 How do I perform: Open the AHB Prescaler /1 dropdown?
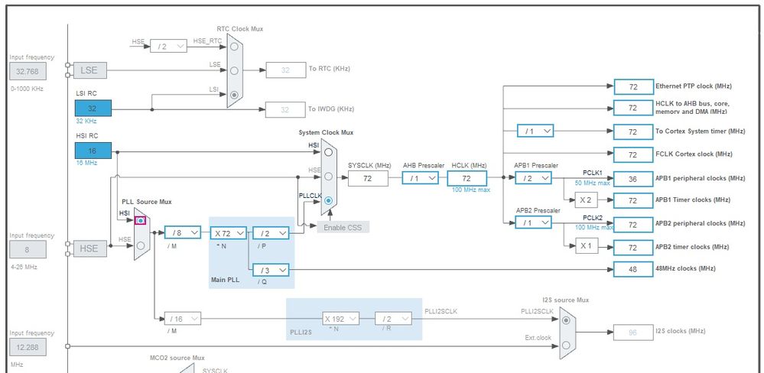point(421,178)
